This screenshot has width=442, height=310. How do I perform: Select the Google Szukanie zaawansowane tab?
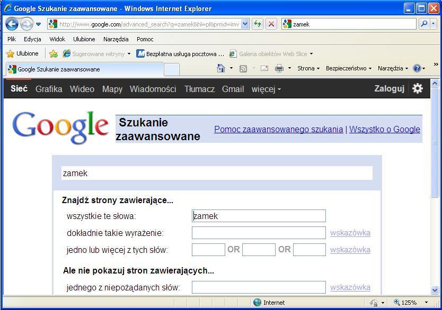85,69
